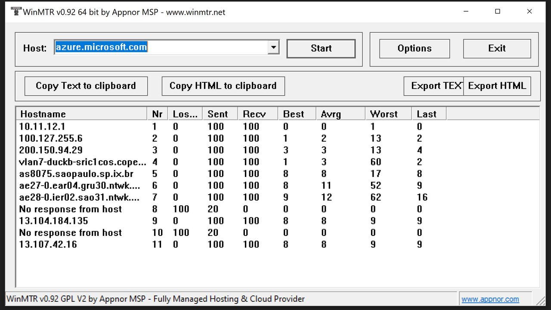Click the Worst column header

point(388,114)
